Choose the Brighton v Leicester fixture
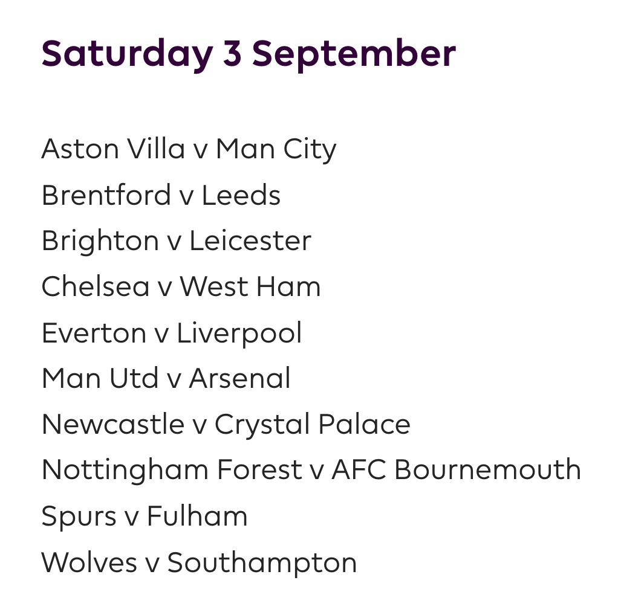The height and width of the screenshot is (615, 618). coord(176,241)
